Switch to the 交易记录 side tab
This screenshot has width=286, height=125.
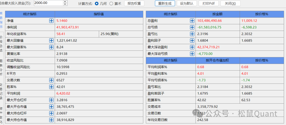[1, 92]
